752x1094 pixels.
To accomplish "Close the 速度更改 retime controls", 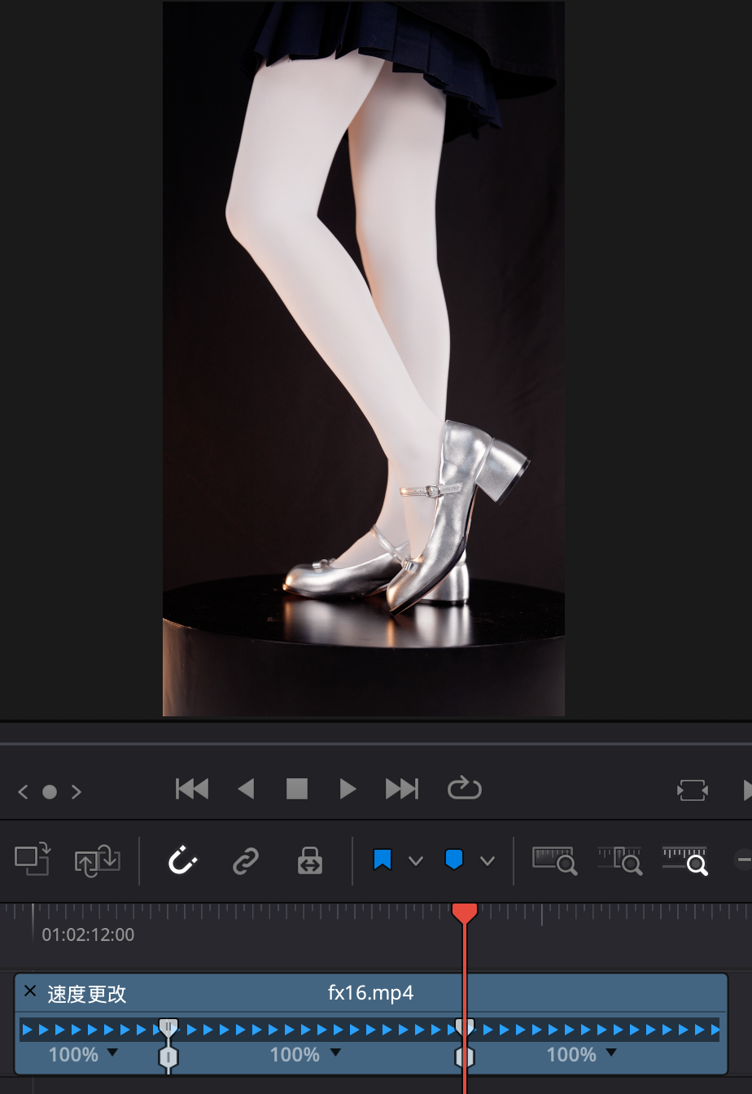I will 30,991.
